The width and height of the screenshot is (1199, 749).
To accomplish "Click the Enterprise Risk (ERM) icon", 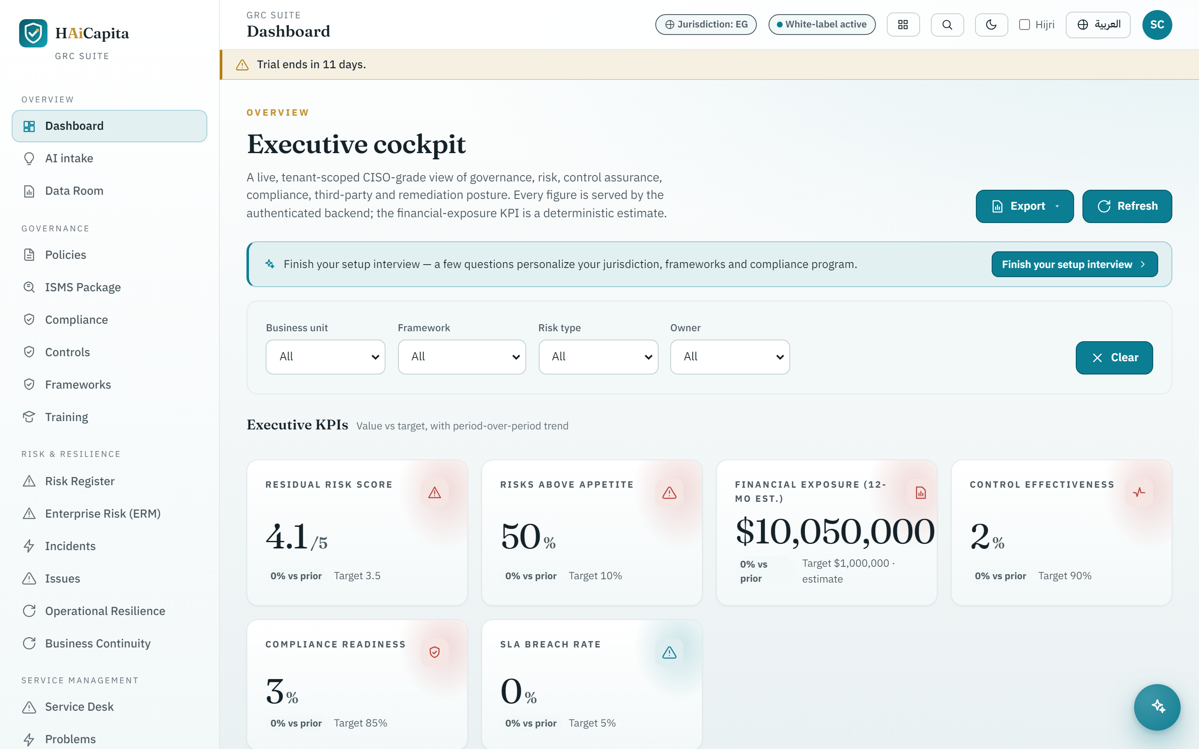I will click(29, 514).
